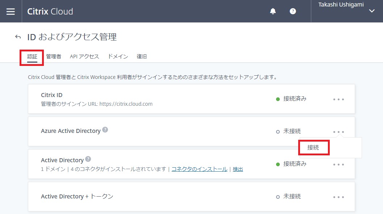Screen dimensions: 383x214
Task: Open the ellipsis menu for Azure Active Directory
Action: coord(338,131)
